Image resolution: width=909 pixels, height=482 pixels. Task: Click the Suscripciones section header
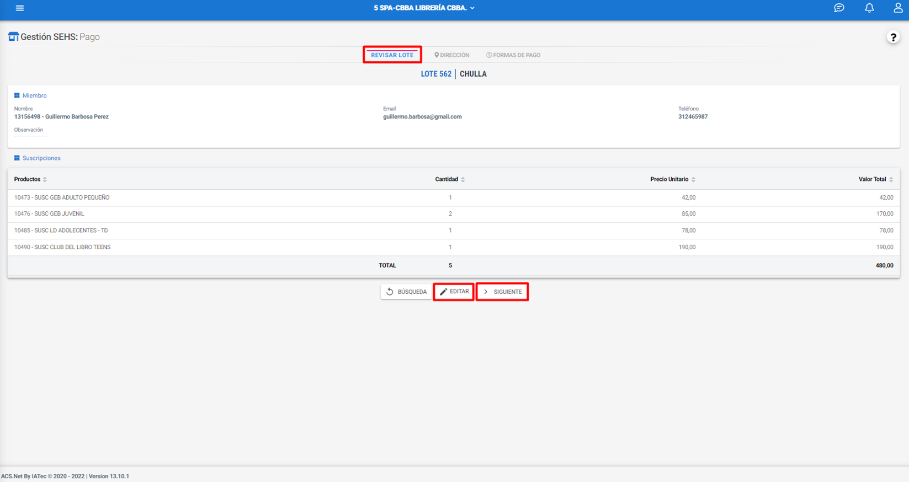(37, 158)
